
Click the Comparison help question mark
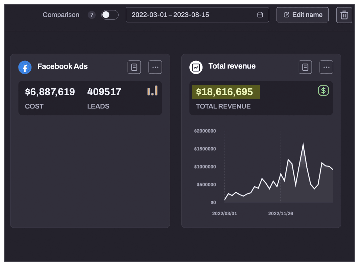coord(92,15)
